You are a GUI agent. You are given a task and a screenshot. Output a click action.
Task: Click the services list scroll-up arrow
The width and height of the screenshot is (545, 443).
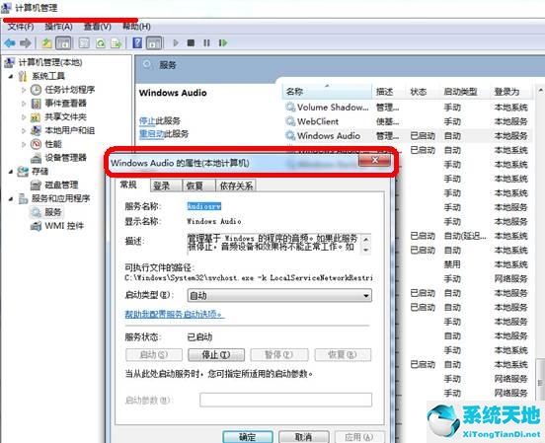540,91
